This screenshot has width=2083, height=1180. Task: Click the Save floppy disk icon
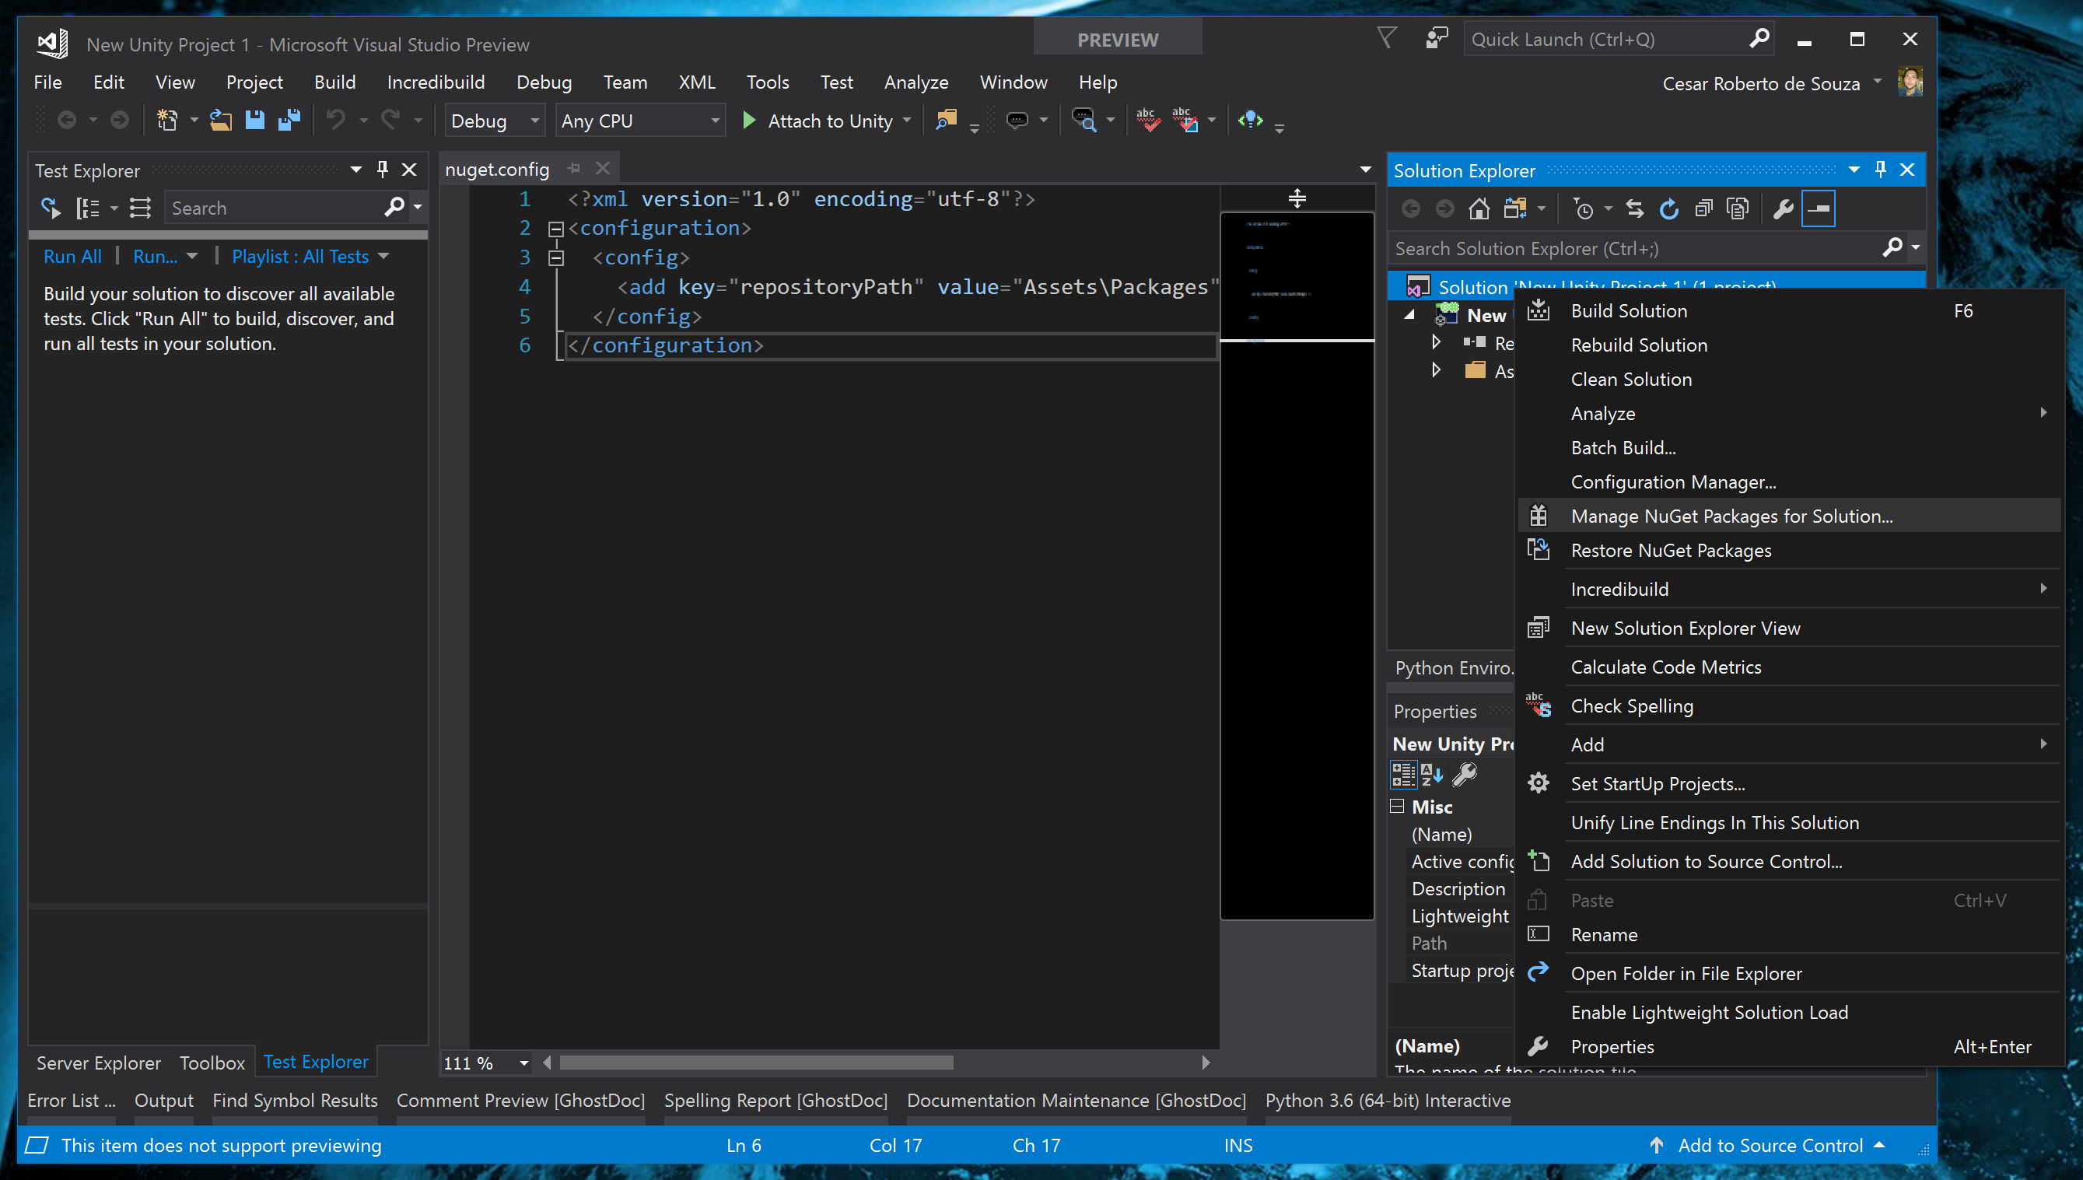[255, 121]
